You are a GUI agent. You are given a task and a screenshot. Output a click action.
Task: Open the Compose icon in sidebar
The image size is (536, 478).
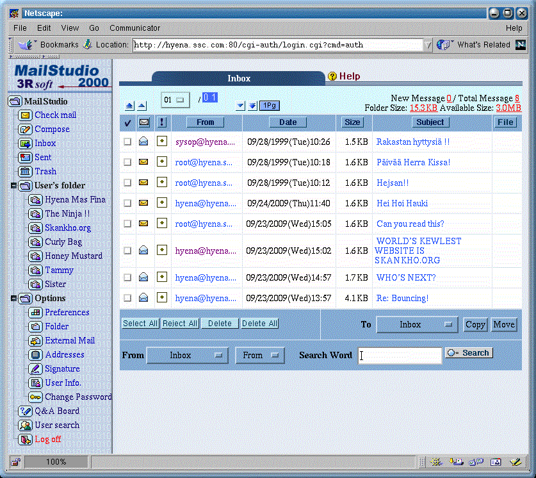pyautogui.click(x=25, y=129)
